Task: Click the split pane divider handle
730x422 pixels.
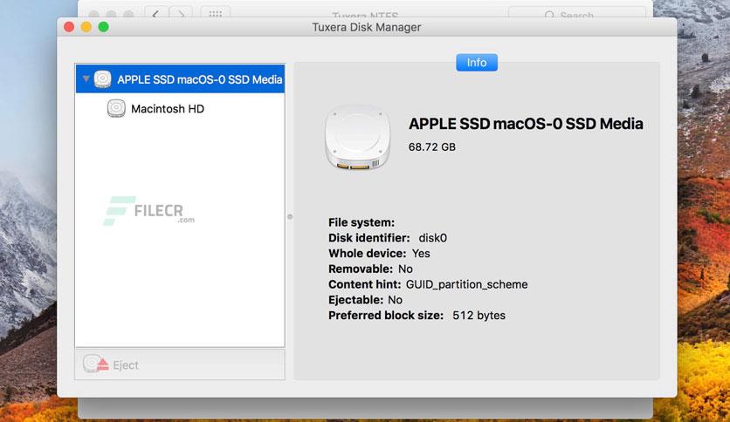Action: 290,216
